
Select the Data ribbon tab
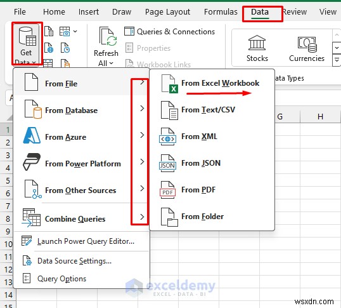tap(260, 12)
